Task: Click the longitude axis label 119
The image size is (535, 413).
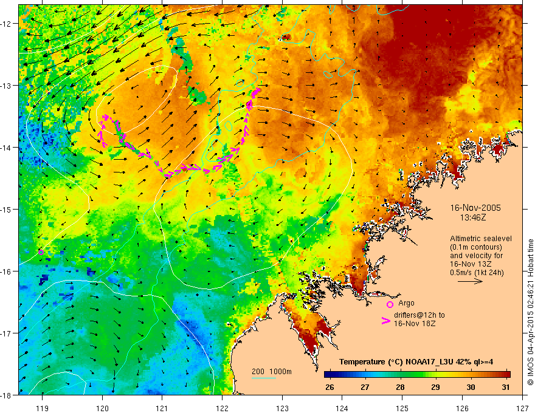Action: point(43,408)
